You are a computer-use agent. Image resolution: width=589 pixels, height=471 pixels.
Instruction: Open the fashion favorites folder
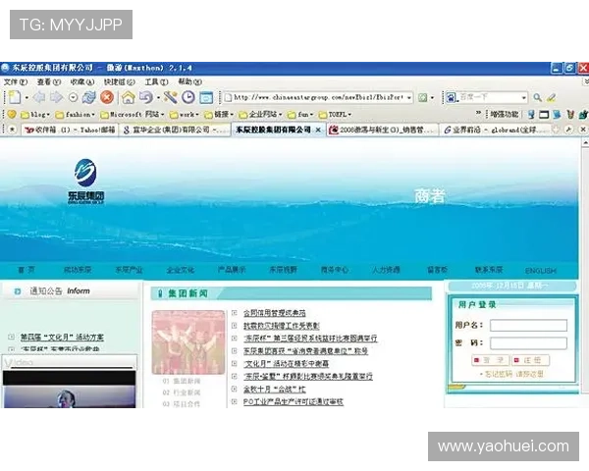point(75,114)
